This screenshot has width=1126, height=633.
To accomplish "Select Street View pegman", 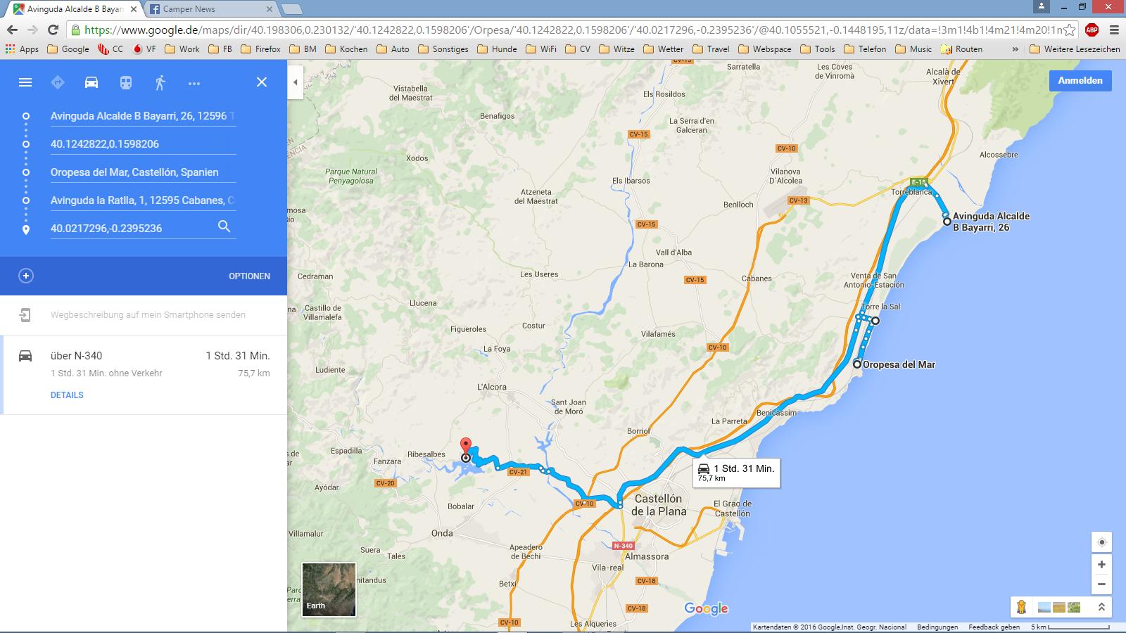I will (x=1021, y=607).
